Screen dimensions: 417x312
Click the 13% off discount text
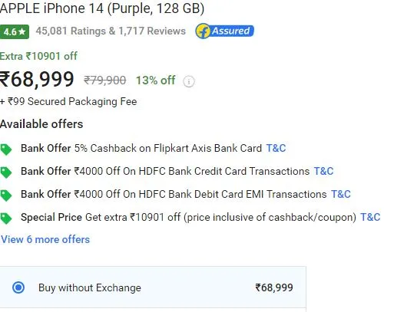pyautogui.click(x=156, y=80)
